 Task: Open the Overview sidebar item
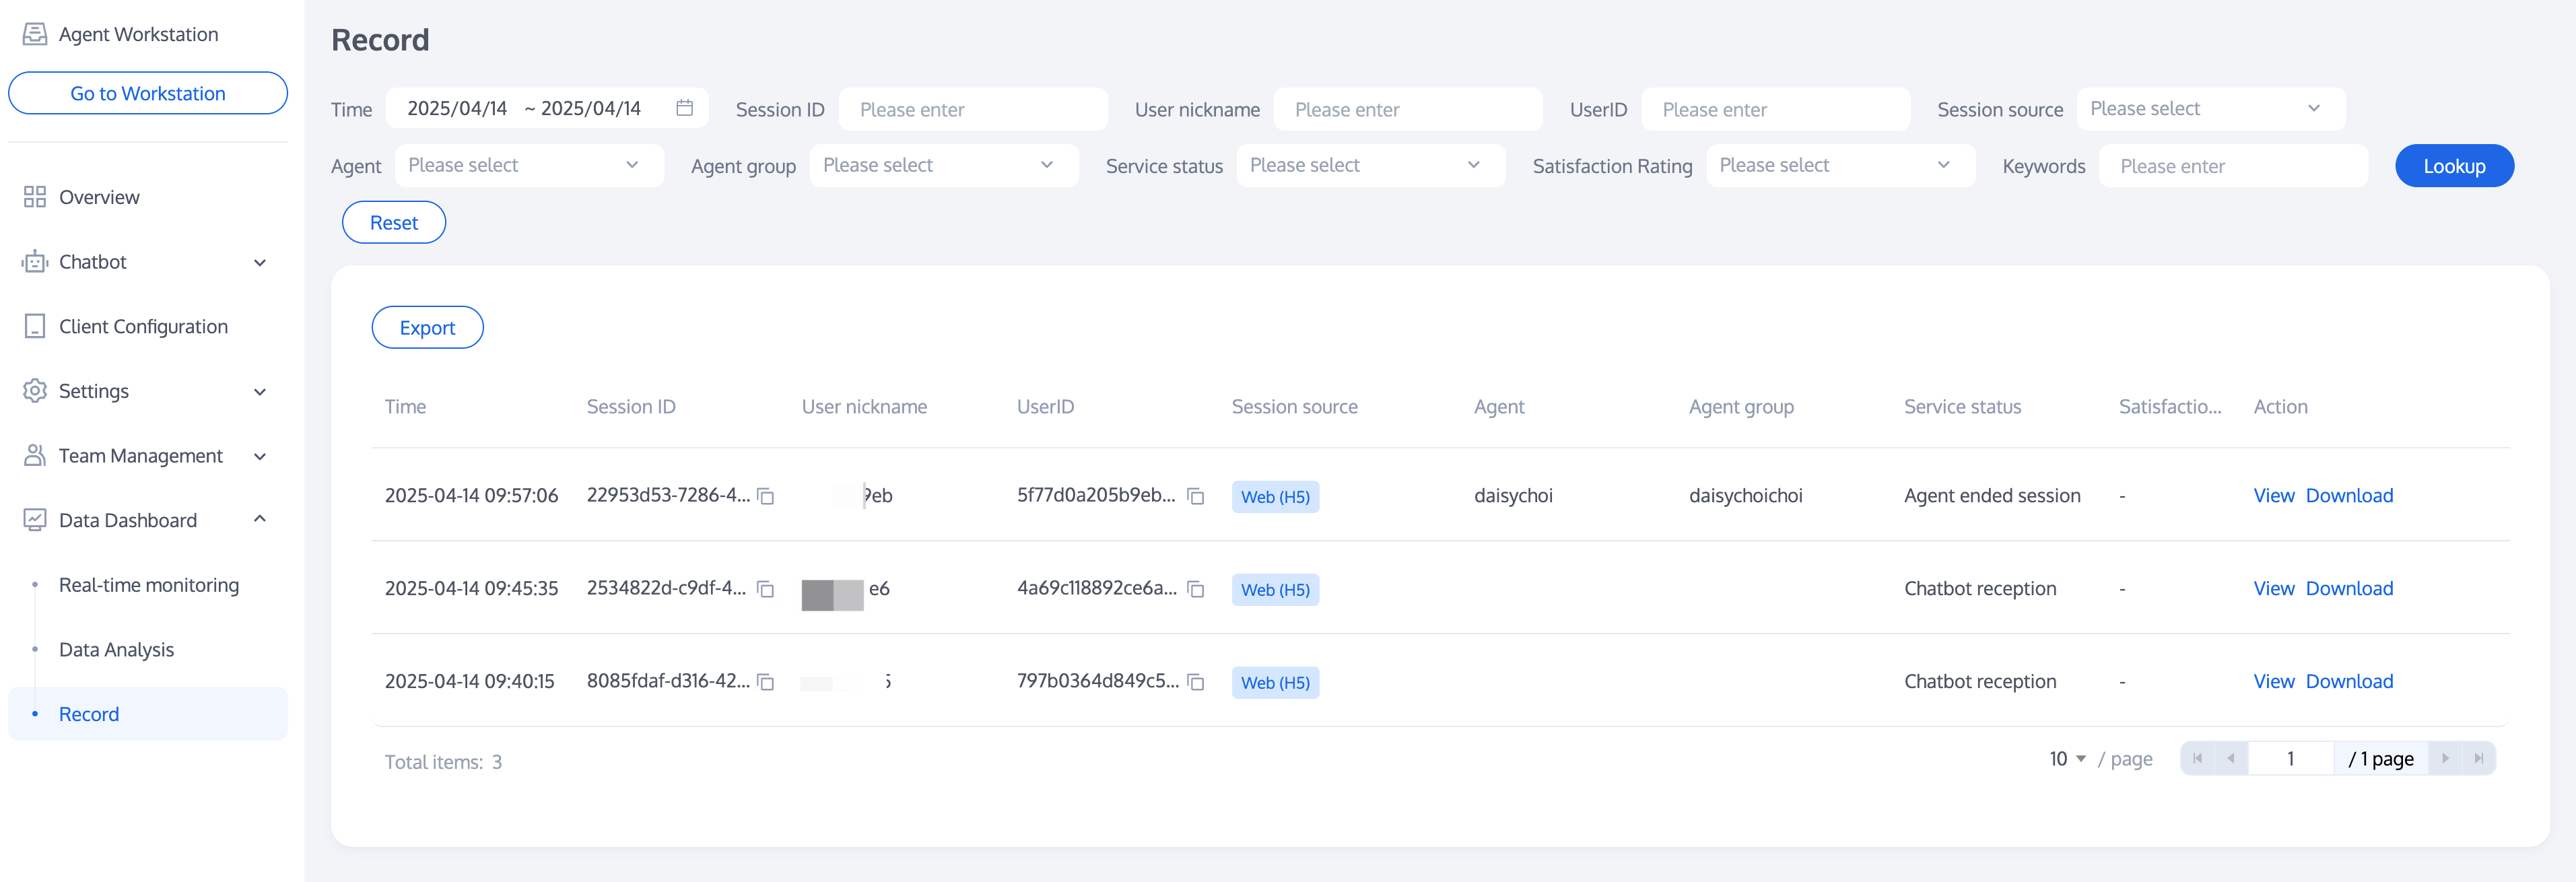99,197
